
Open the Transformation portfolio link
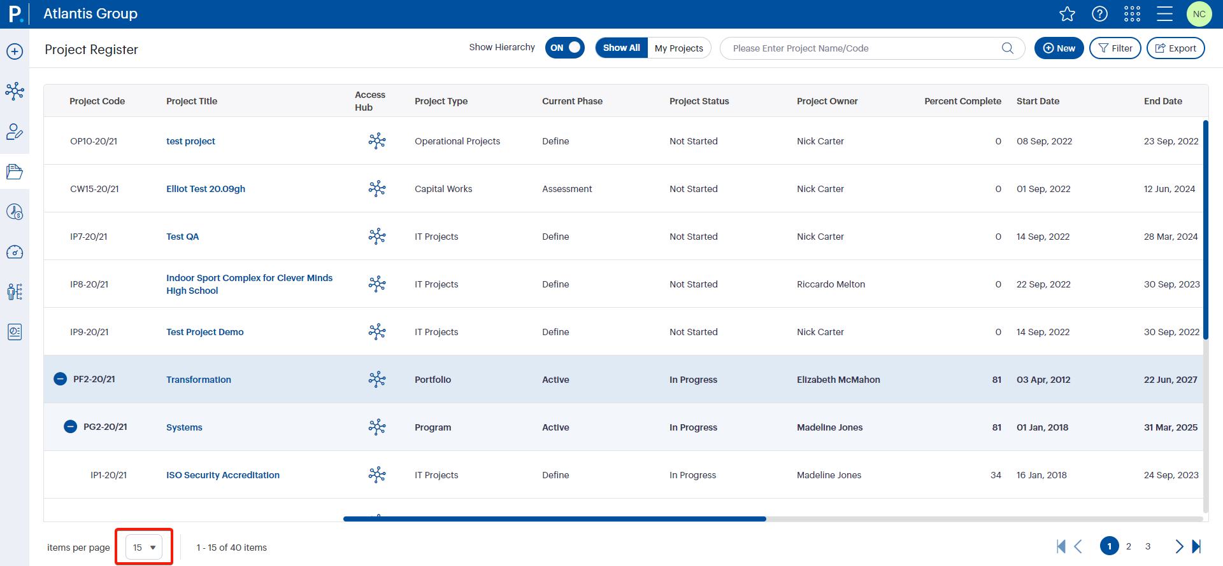[x=199, y=380]
